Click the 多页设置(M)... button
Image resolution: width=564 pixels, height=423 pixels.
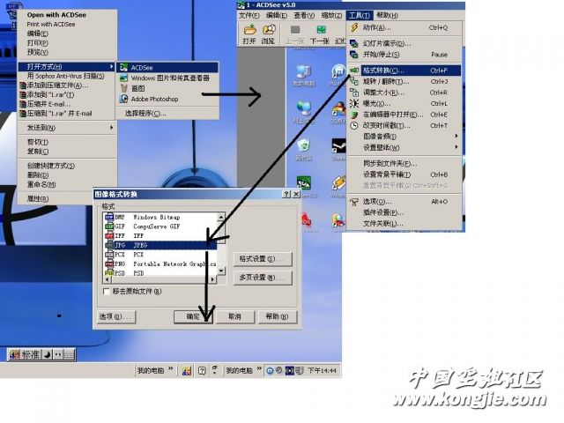pos(263,278)
